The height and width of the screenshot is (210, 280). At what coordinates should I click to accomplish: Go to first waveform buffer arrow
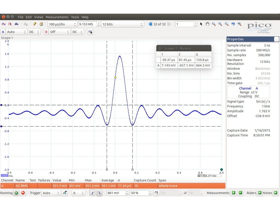pos(150,24)
